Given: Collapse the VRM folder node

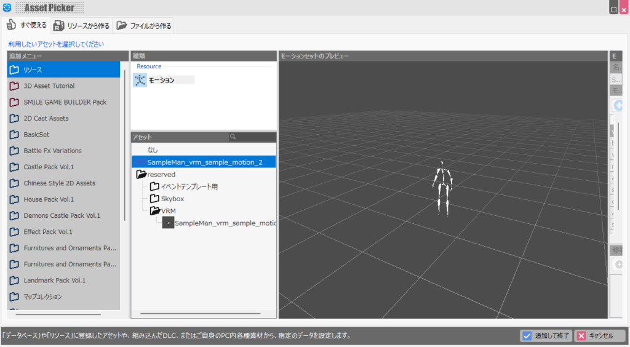Looking at the screenshot, I should point(155,211).
